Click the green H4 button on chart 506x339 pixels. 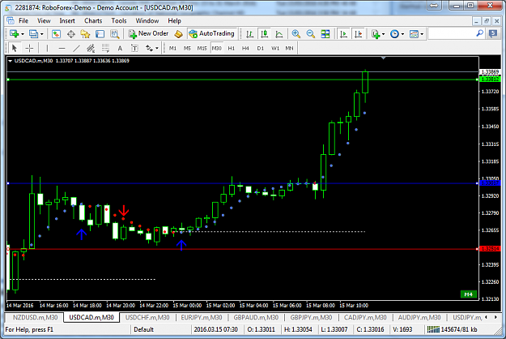click(468, 294)
